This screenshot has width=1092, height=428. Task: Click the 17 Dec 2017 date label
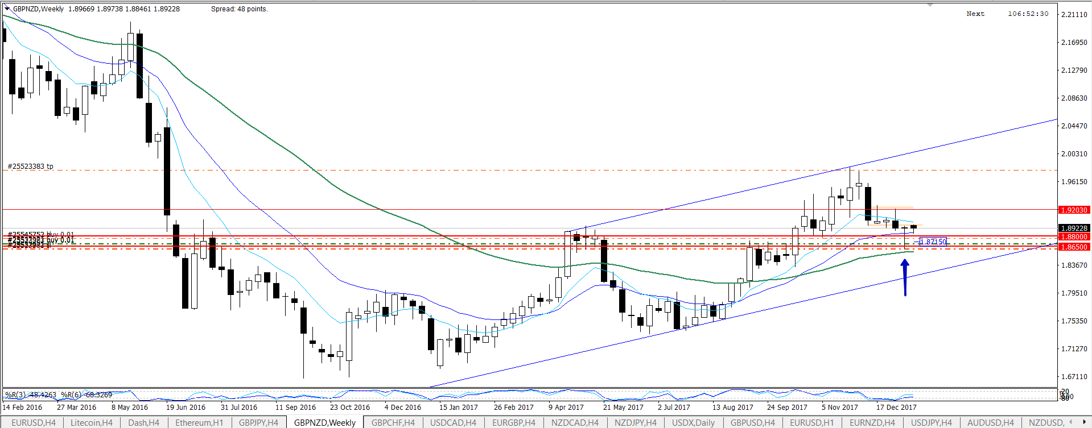click(x=896, y=408)
